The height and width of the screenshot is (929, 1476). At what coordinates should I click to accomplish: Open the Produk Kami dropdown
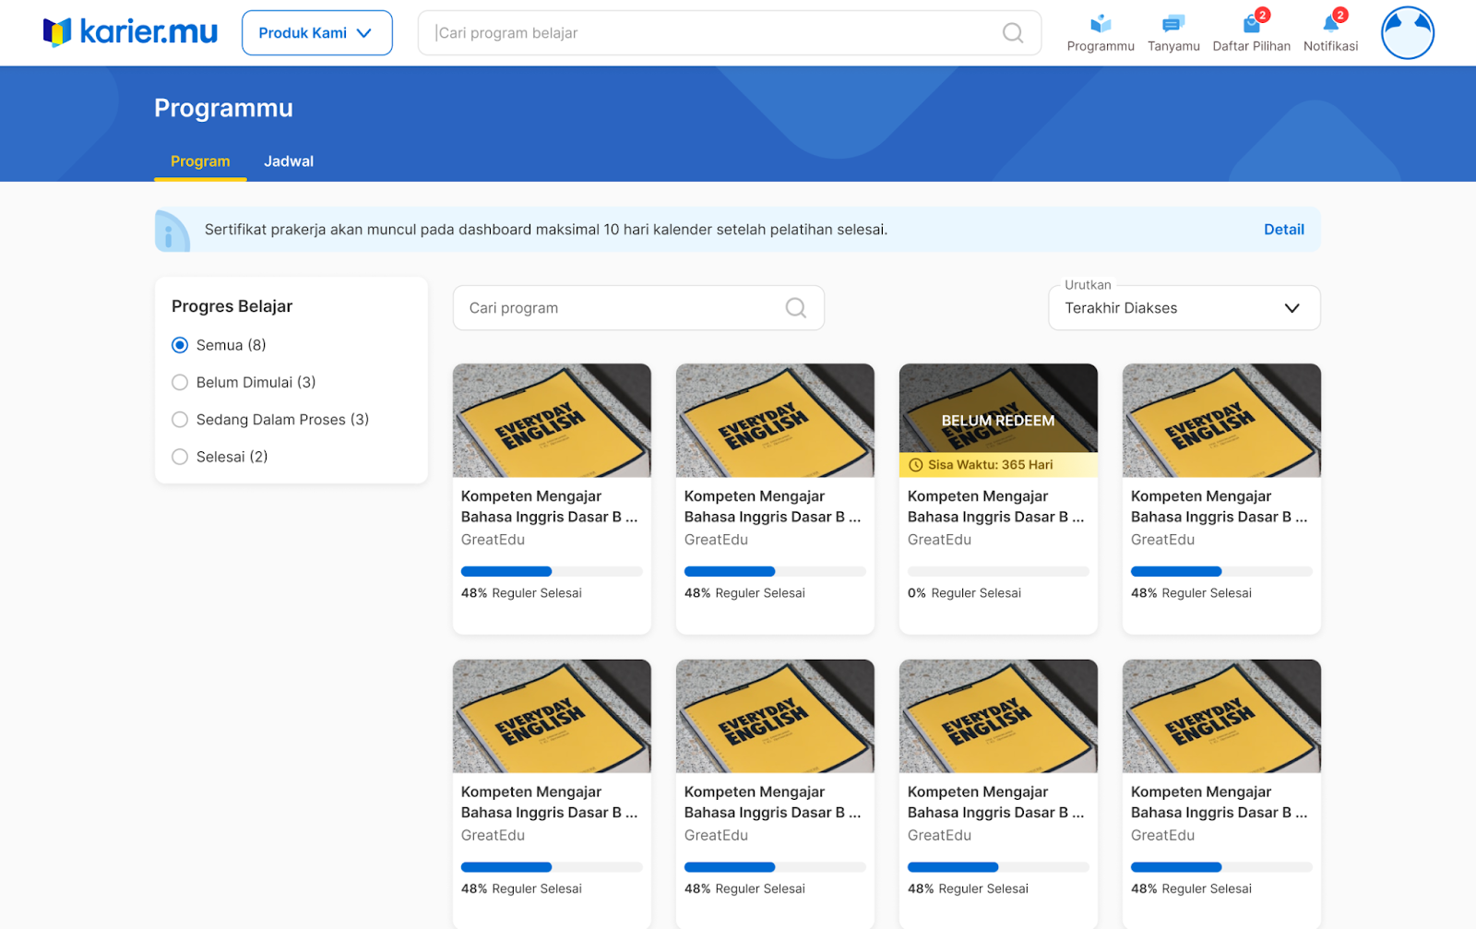[316, 33]
